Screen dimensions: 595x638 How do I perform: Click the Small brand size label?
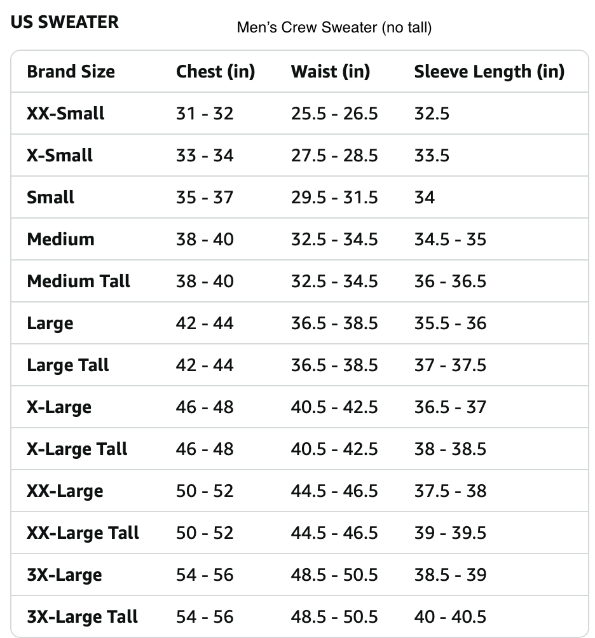click(50, 198)
